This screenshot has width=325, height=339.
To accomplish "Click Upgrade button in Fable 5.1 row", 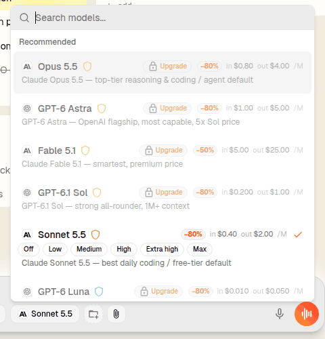I will tap(163, 151).
